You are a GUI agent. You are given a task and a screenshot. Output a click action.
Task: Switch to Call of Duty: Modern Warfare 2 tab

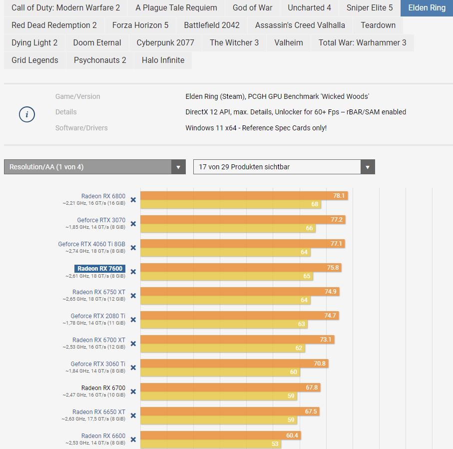(65, 8)
